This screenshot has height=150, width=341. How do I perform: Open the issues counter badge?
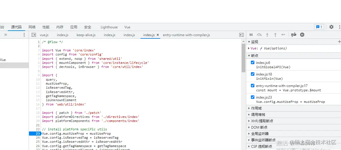pyautogui.click(x=319, y=27)
